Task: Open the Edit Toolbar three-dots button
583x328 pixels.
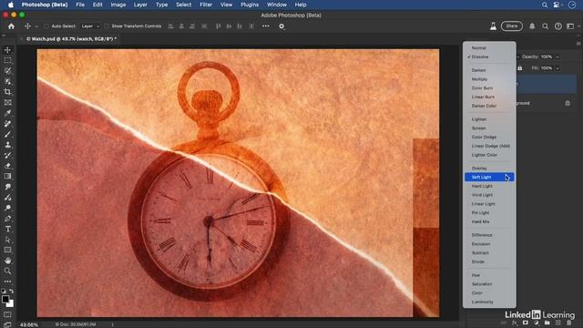Action: click(x=7, y=282)
